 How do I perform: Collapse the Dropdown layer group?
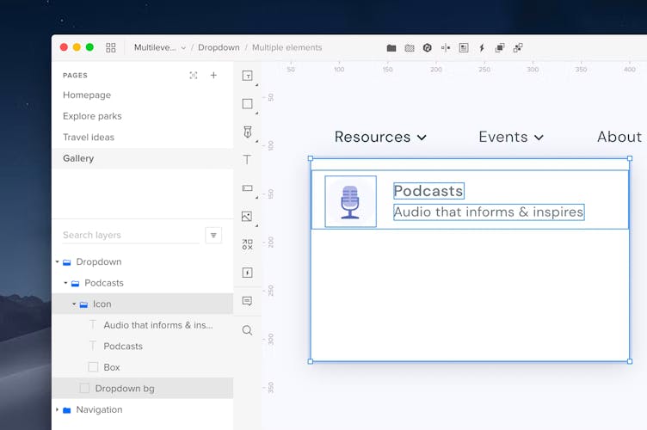pos(57,261)
